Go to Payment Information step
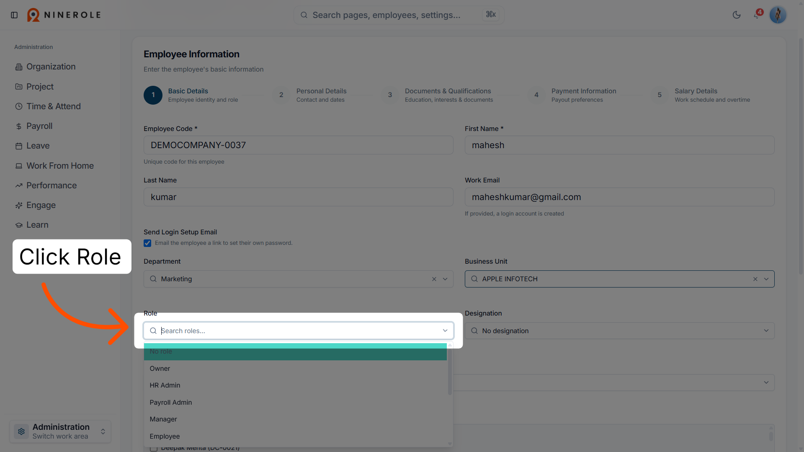Viewport: 804px width, 452px height. click(572, 95)
